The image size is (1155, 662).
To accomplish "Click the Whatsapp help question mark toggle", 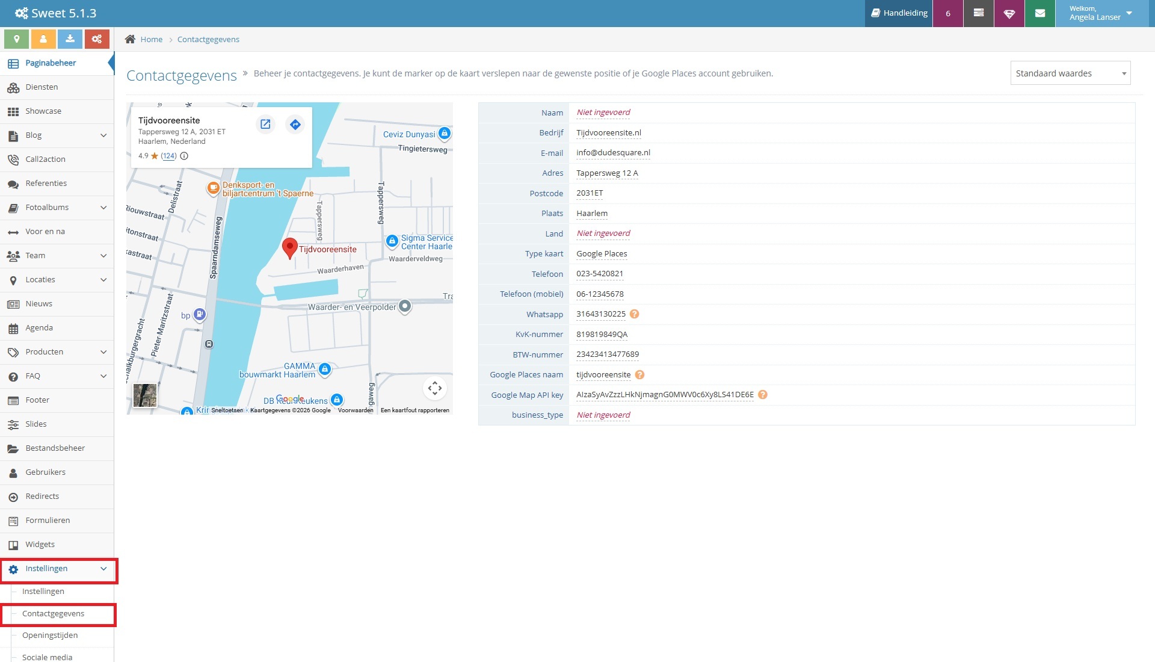I will (635, 314).
